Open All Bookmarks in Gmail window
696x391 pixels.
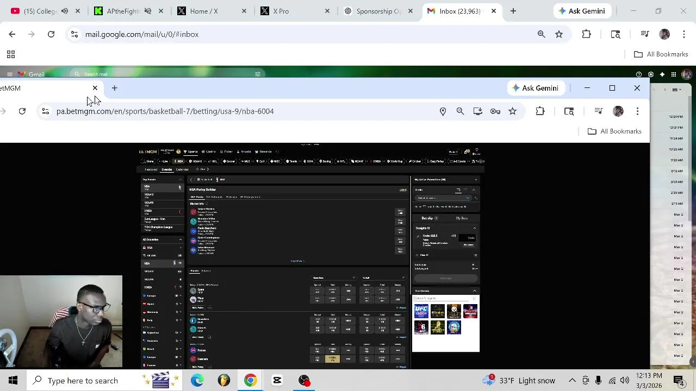coord(661,54)
